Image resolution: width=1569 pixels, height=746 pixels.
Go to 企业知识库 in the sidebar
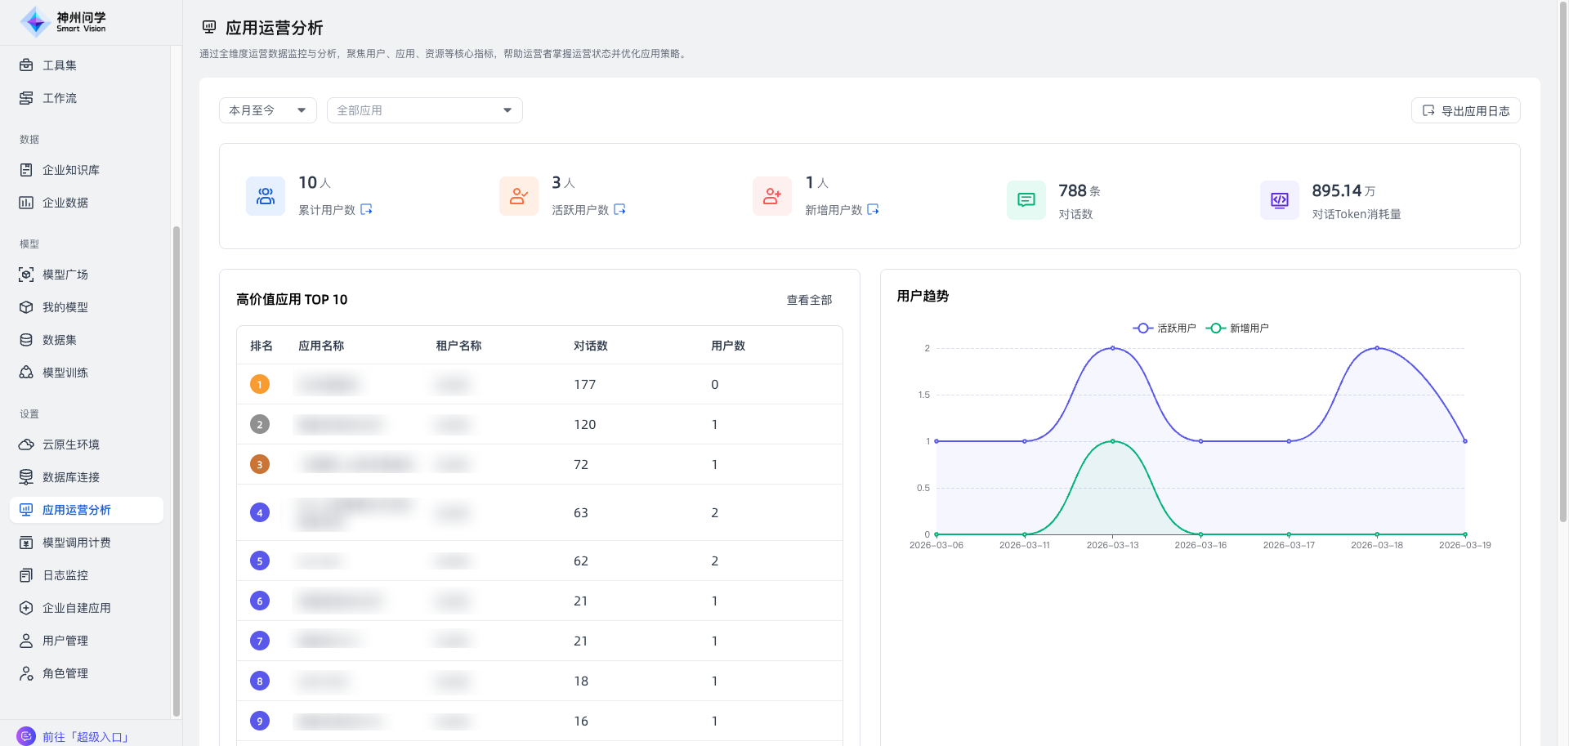71,170
